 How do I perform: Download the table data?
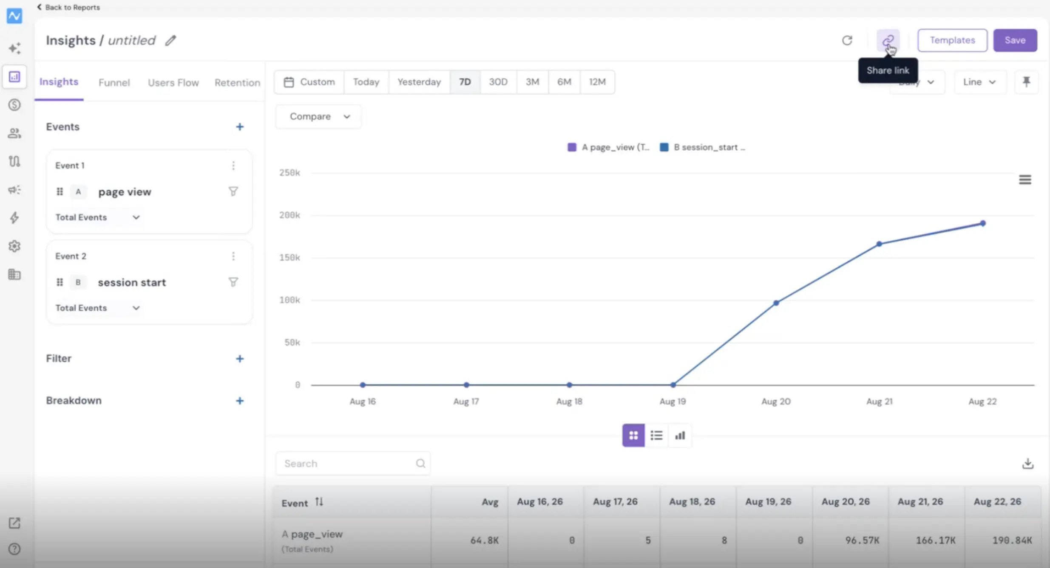pyautogui.click(x=1027, y=463)
